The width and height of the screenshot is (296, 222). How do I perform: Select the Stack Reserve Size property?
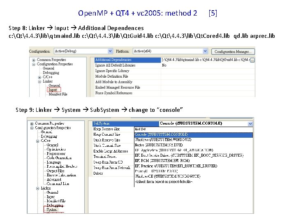[113, 140]
